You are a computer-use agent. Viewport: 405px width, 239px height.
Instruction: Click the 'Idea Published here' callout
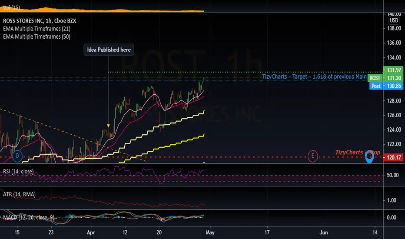(109, 50)
